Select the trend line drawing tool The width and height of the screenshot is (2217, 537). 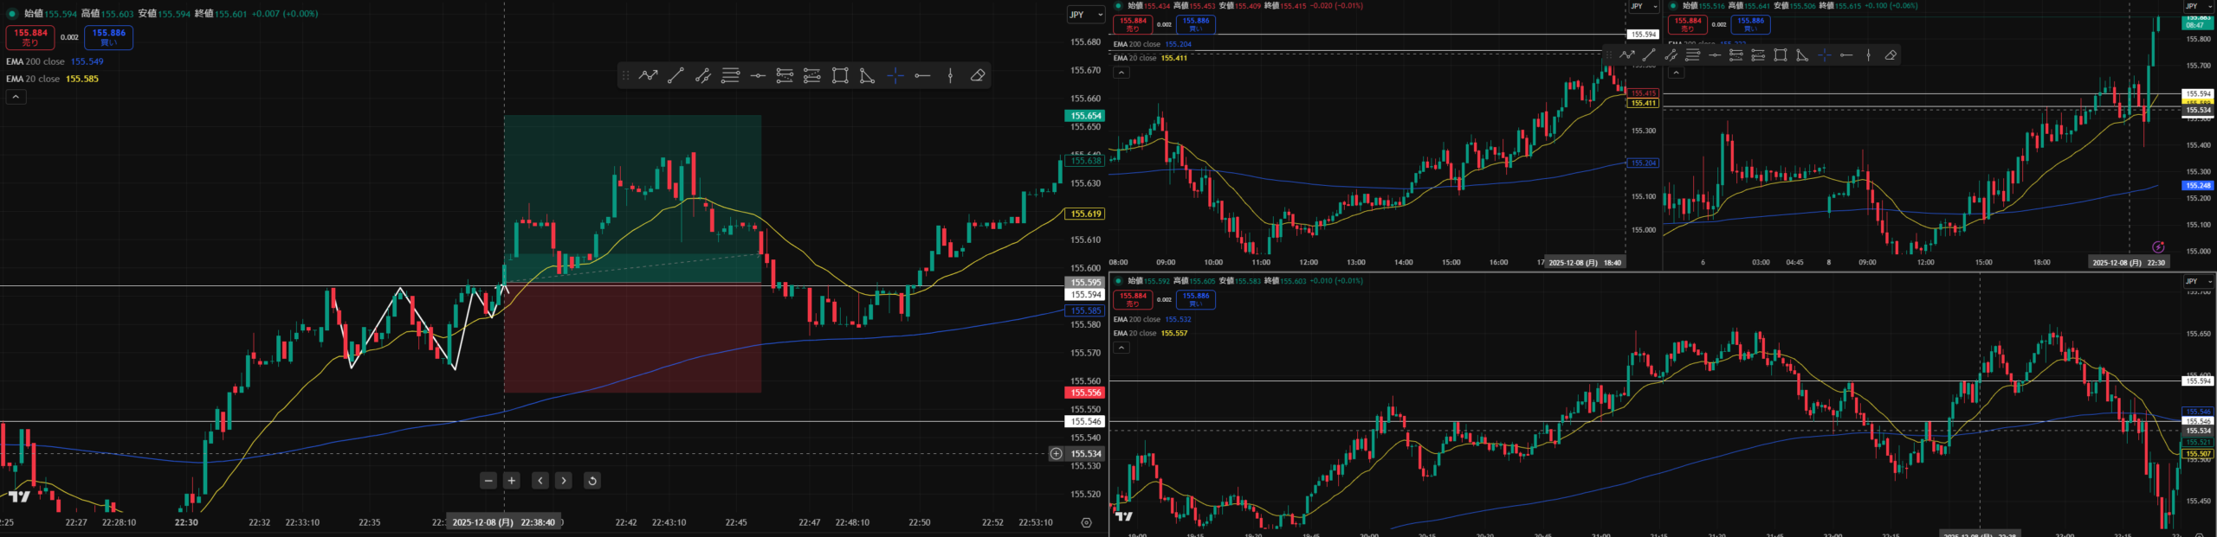coord(675,76)
